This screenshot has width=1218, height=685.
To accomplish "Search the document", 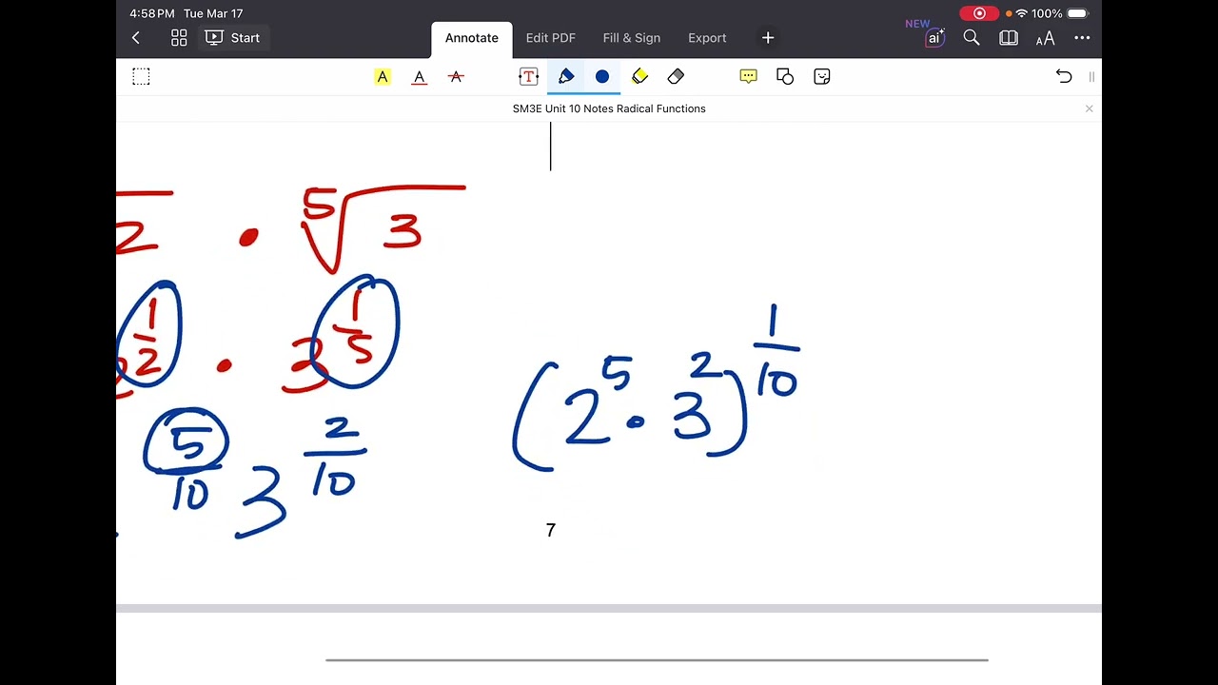I will 972,38.
